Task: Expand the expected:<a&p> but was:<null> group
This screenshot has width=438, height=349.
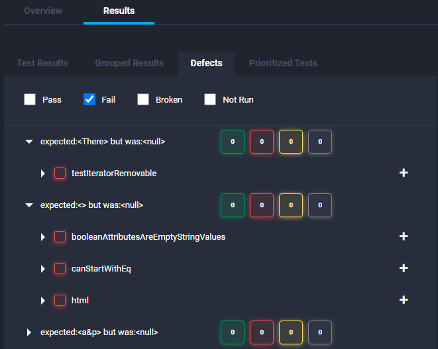Action: click(x=28, y=332)
